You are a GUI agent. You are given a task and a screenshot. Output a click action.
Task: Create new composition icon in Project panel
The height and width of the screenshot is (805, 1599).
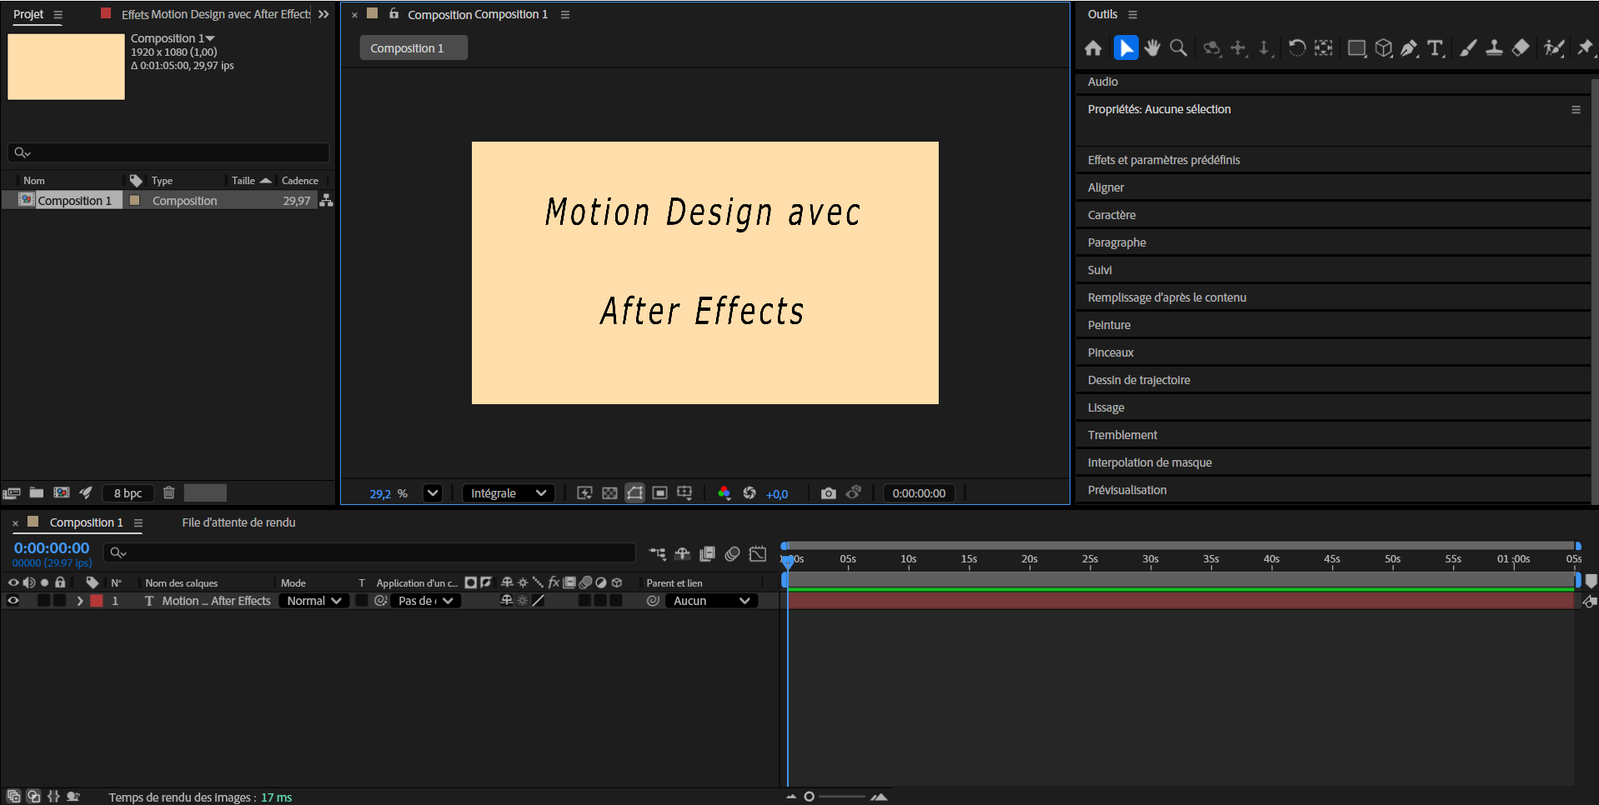pyautogui.click(x=62, y=492)
